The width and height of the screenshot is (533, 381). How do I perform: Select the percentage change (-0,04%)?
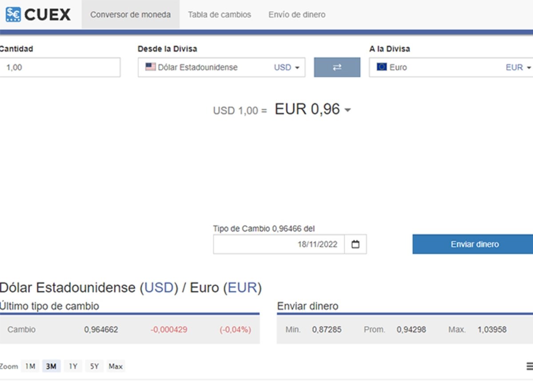point(235,330)
